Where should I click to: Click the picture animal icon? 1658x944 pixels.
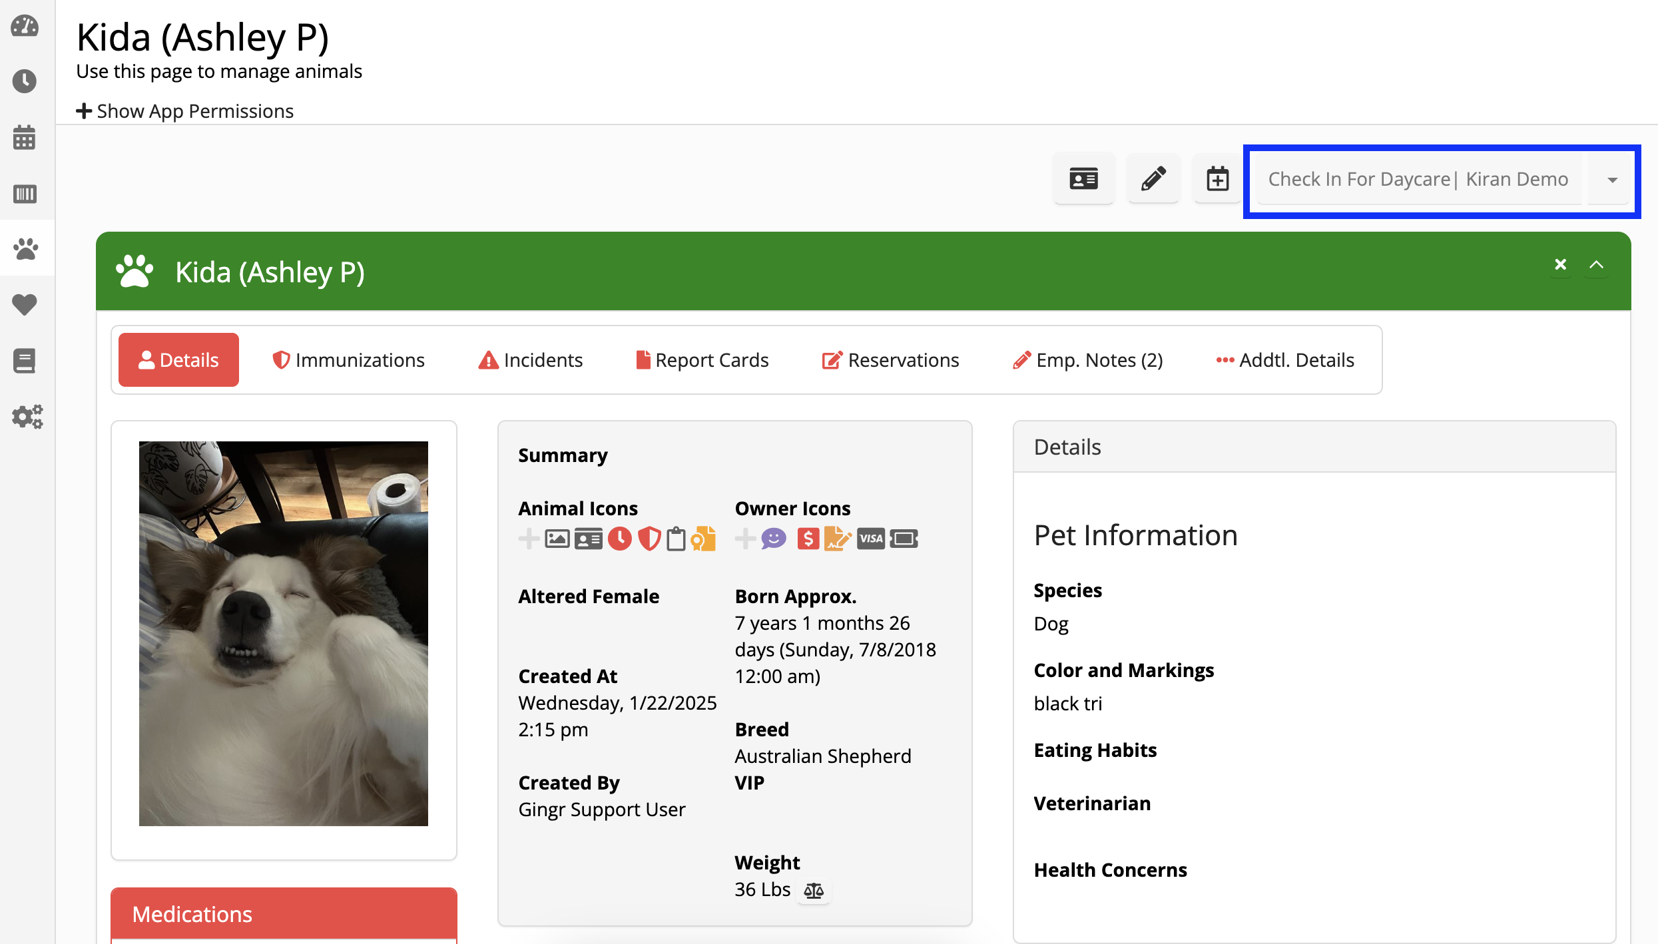pyautogui.click(x=557, y=539)
